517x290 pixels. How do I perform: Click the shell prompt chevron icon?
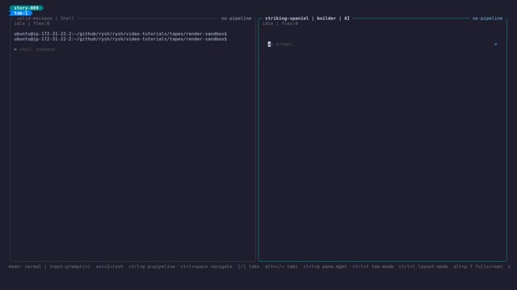(15, 49)
